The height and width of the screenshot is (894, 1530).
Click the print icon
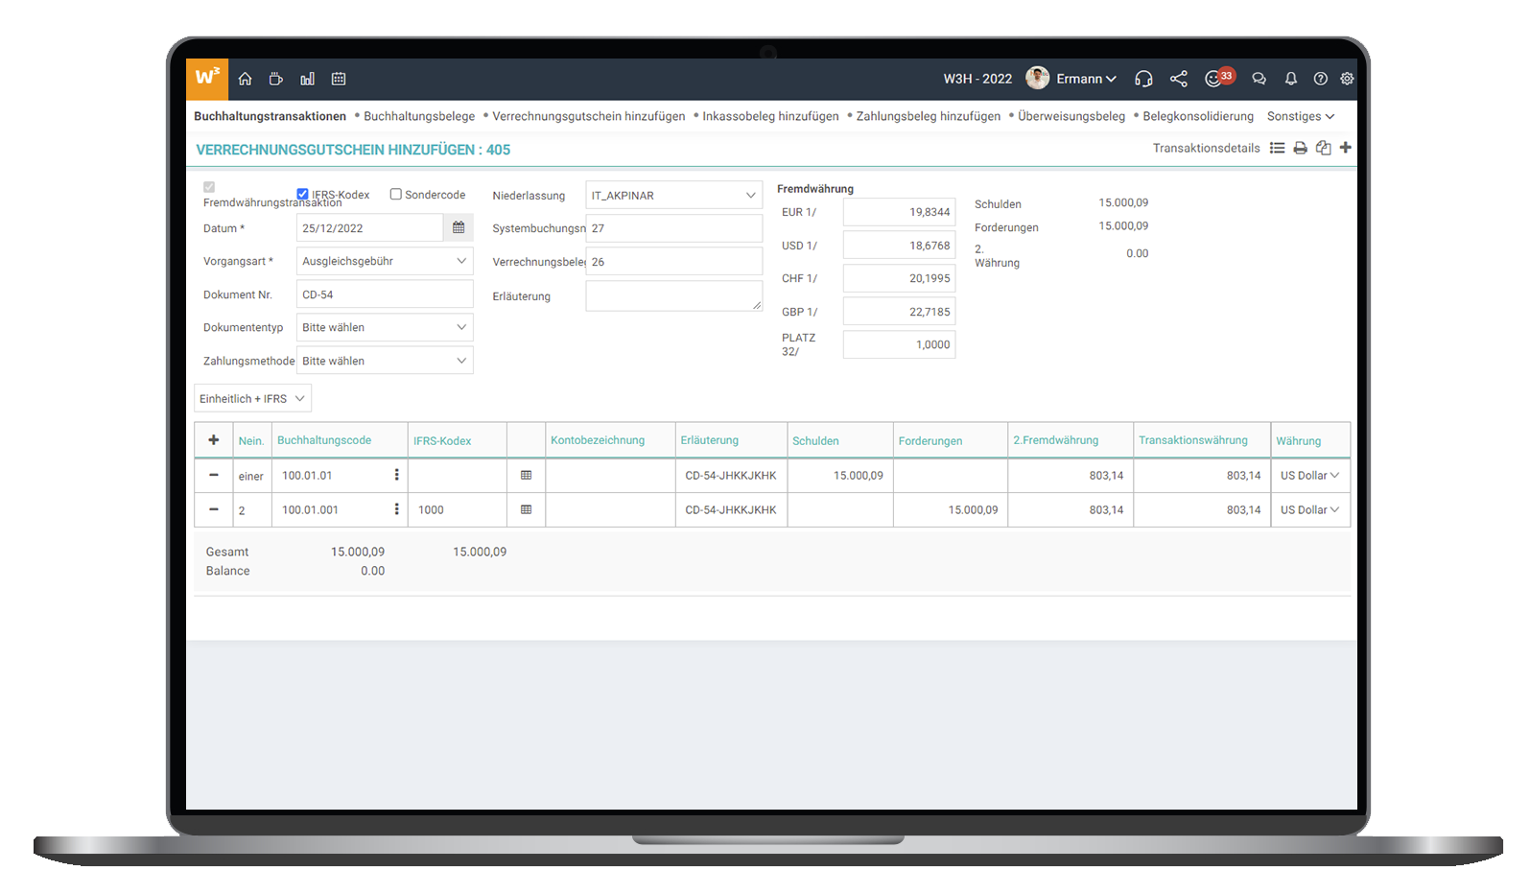[x=1300, y=148]
